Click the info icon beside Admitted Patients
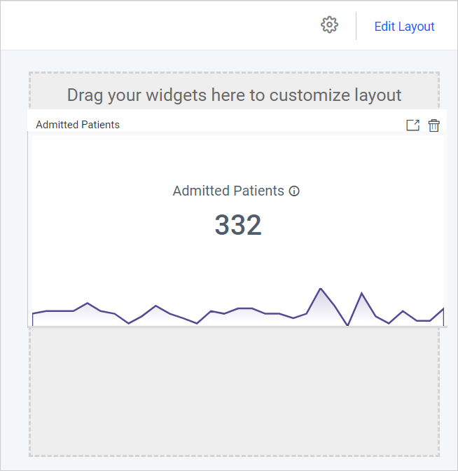Viewport: 458px width, 471px height. tap(294, 191)
